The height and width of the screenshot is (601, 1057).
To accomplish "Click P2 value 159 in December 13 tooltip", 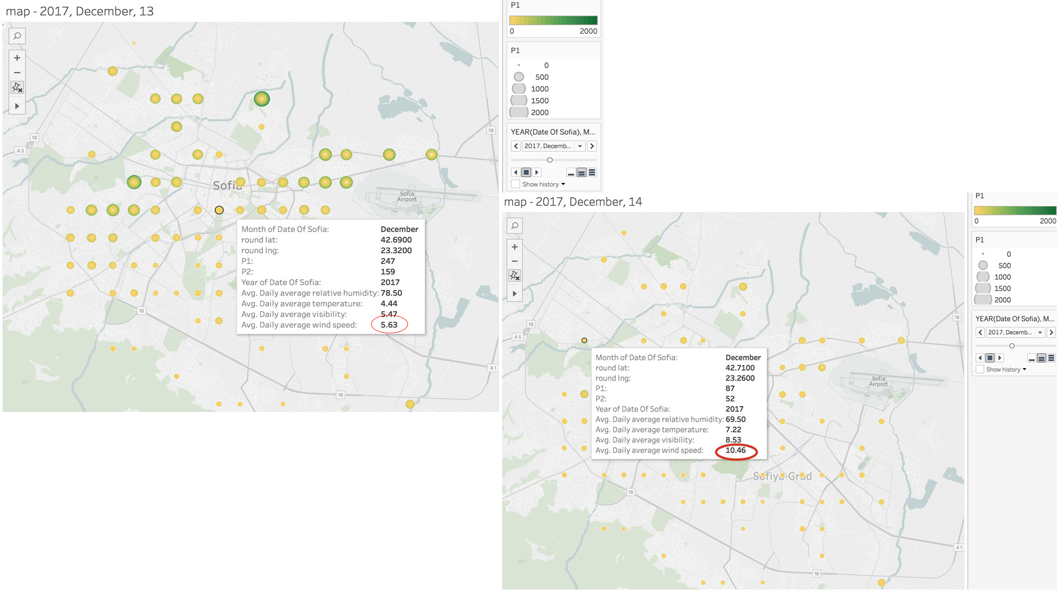I will [388, 272].
